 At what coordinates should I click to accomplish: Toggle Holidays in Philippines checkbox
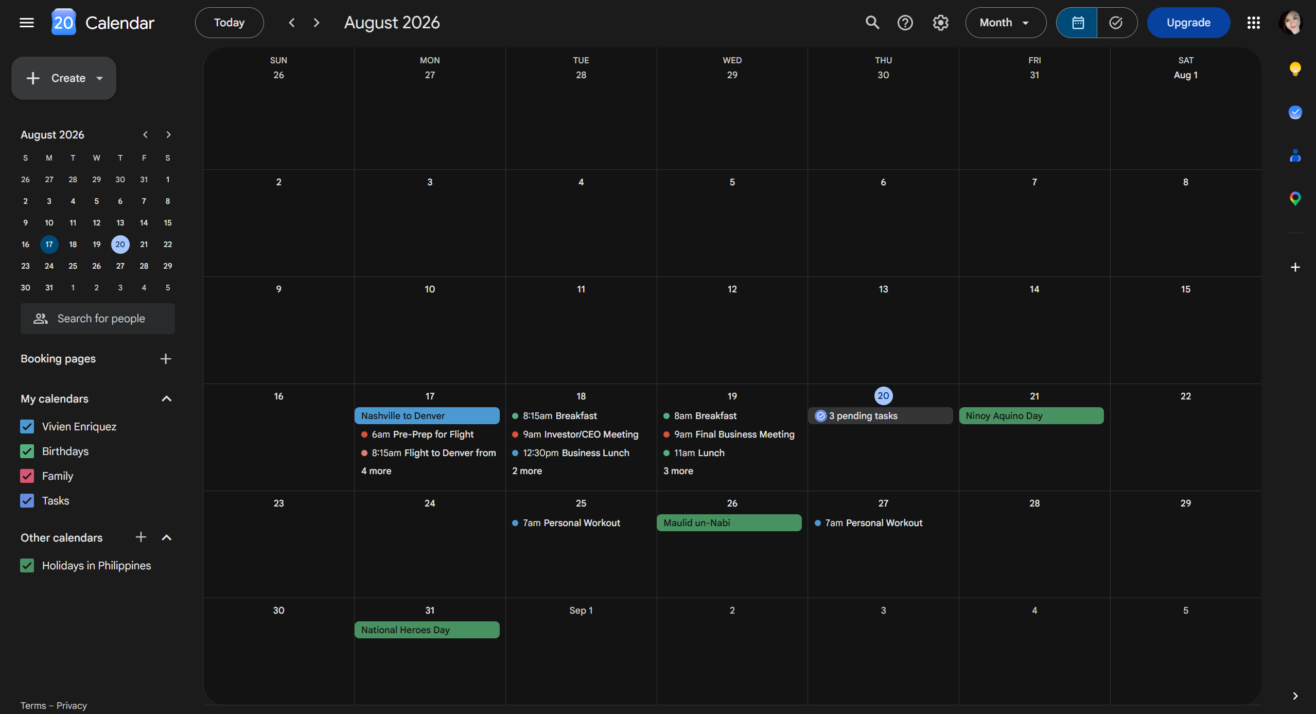click(27, 566)
